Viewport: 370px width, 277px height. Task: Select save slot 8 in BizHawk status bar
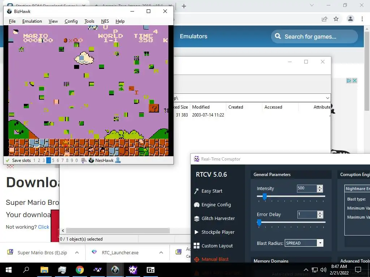tap(67, 161)
